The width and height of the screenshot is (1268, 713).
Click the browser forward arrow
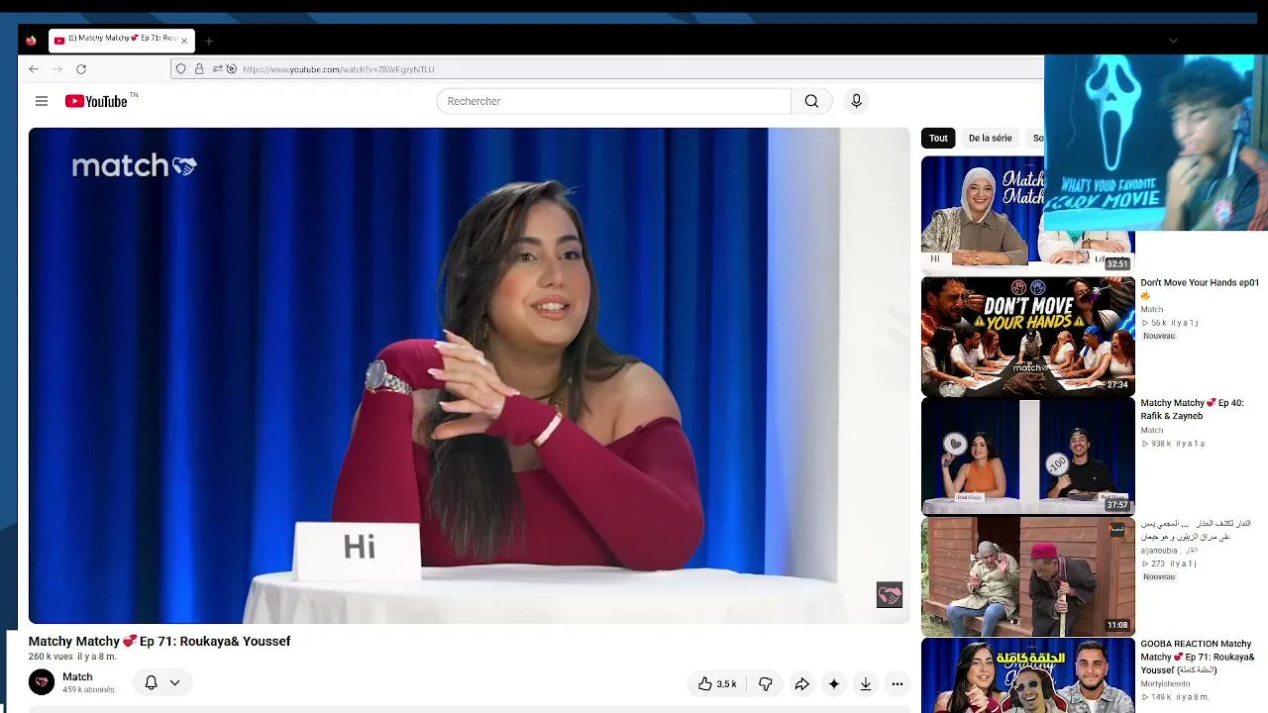point(57,69)
